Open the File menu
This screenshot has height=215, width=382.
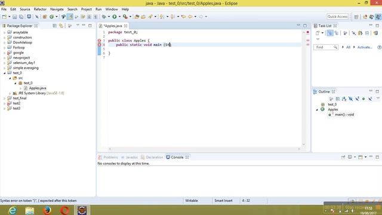pyautogui.click(x=4, y=10)
